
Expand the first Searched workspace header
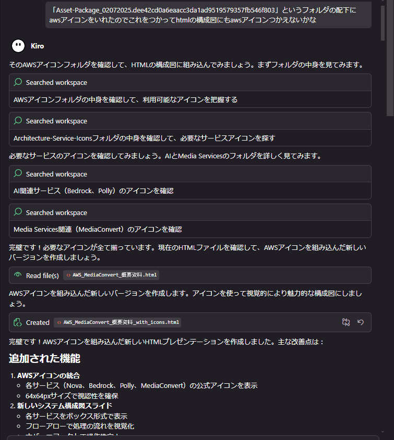coord(190,82)
